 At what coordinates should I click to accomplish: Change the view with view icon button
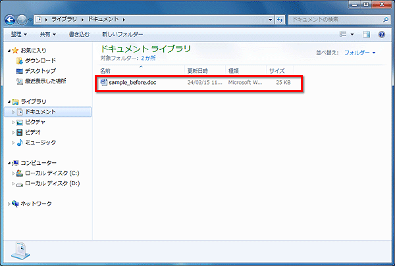(343, 34)
